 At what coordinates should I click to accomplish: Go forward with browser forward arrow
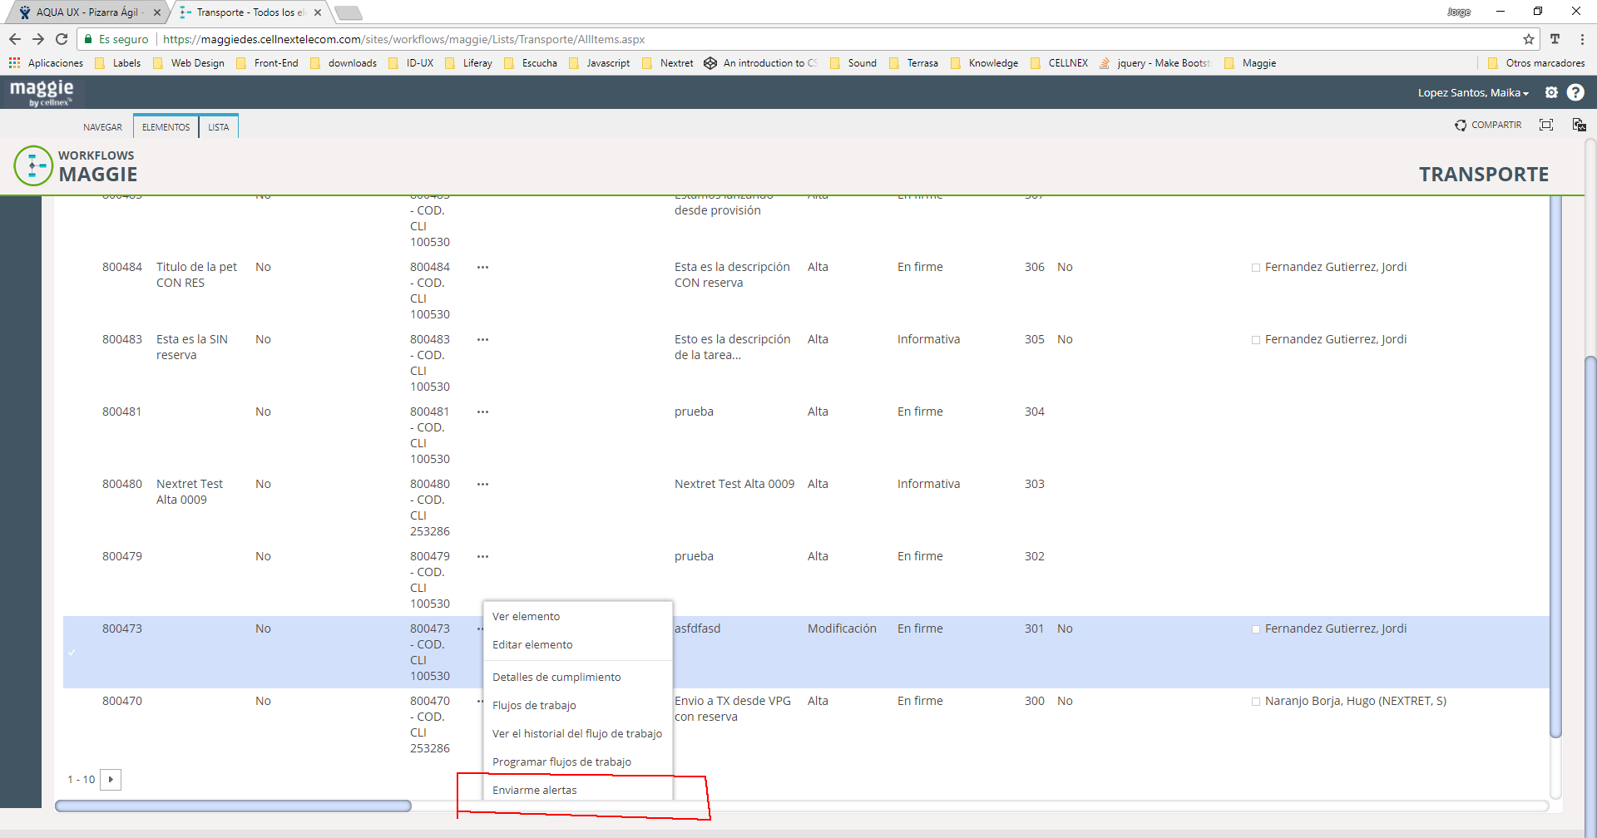[x=38, y=39]
